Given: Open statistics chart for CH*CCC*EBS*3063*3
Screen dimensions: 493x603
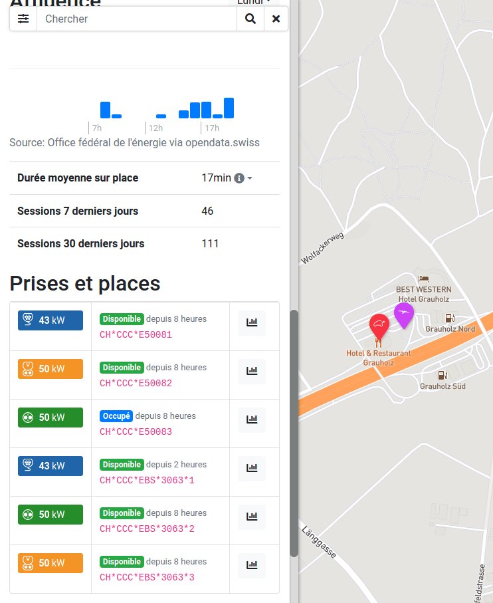Looking at the screenshot, I should click(x=252, y=565).
